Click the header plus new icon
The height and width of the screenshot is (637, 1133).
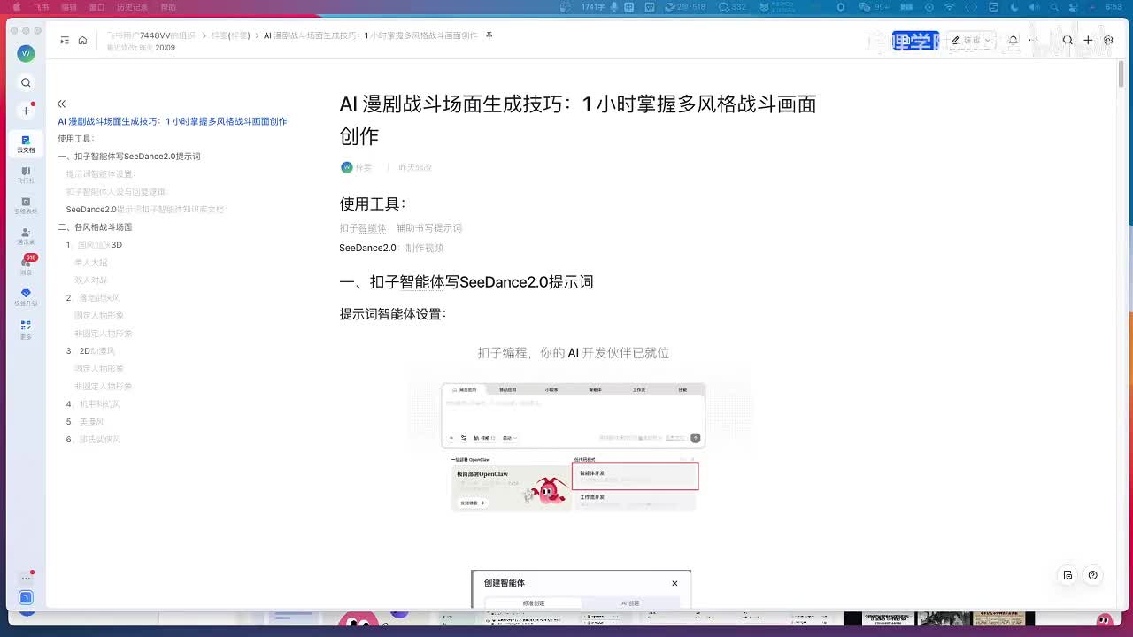click(1088, 40)
